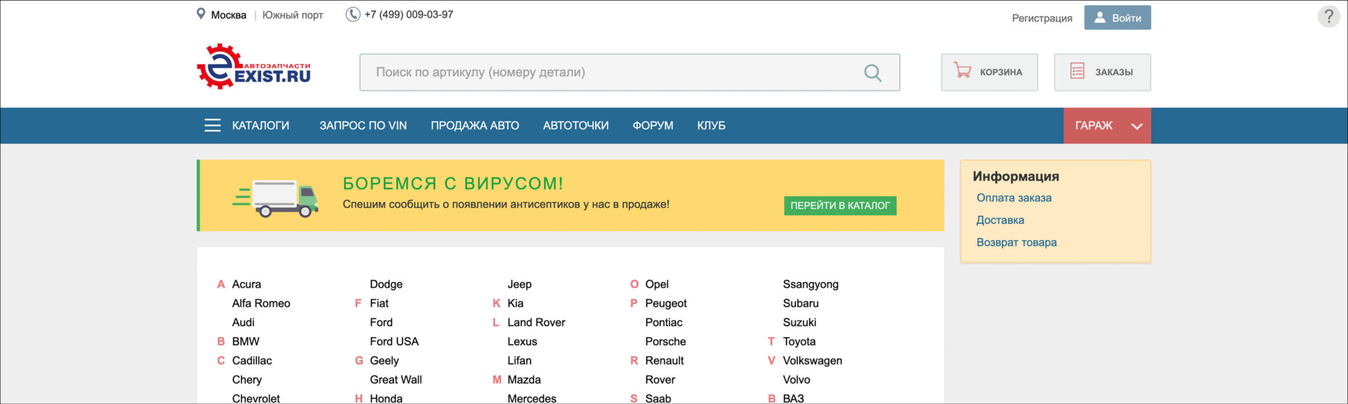Click the phone handset icon

(353, 14)
